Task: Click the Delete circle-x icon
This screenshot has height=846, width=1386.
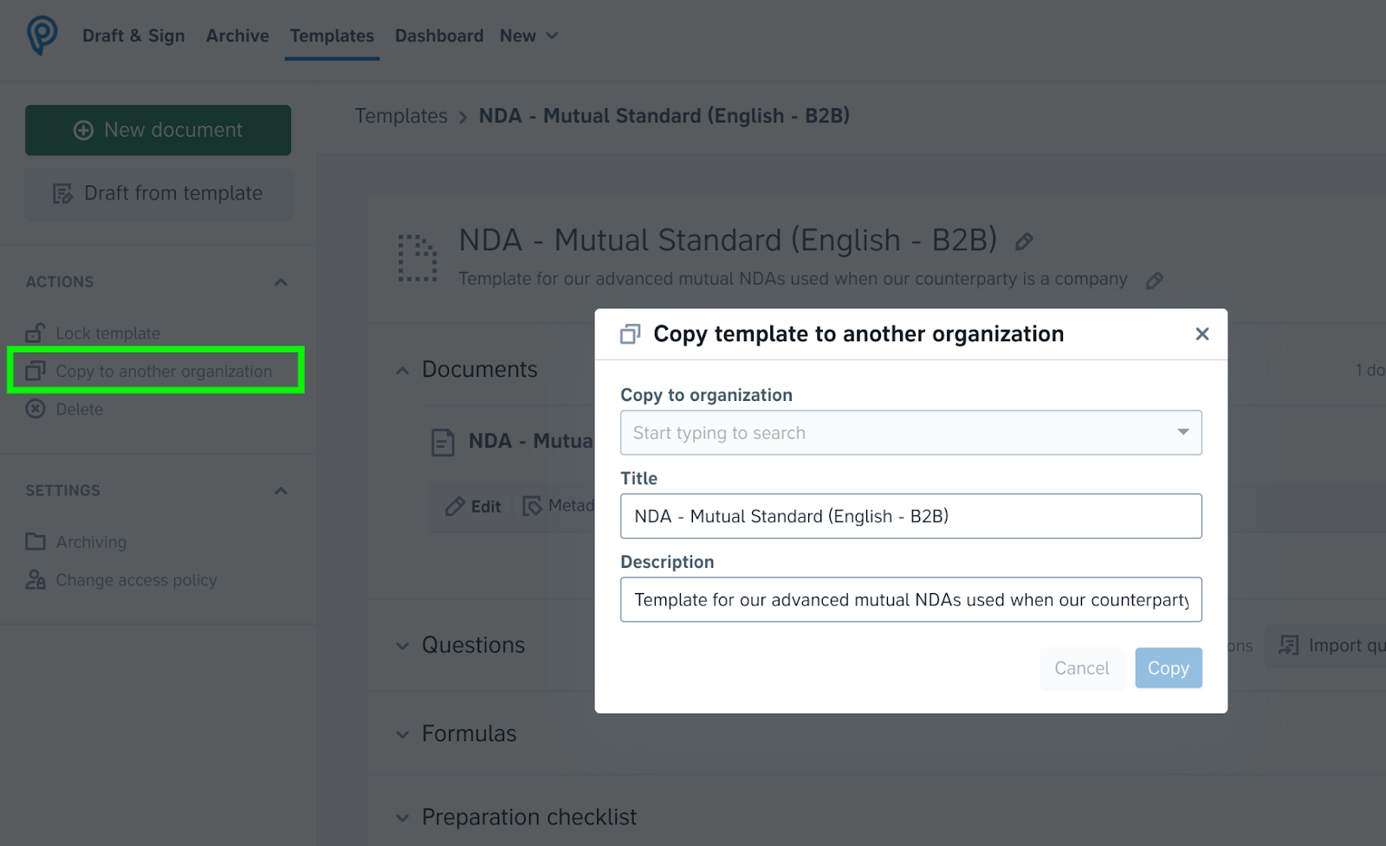Action: pyautogui.click(x=36, y=409)
